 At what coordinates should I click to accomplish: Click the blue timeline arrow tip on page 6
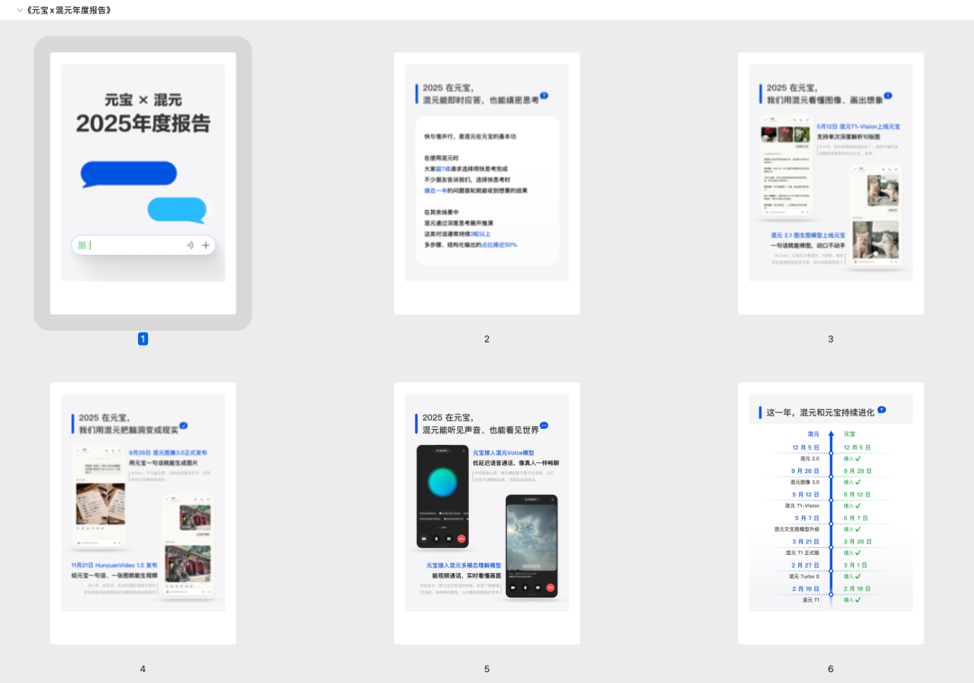click(x=831, y=435)
